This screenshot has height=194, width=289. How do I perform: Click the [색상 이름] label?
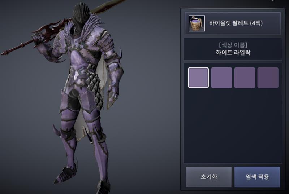(x=233, y=45)
